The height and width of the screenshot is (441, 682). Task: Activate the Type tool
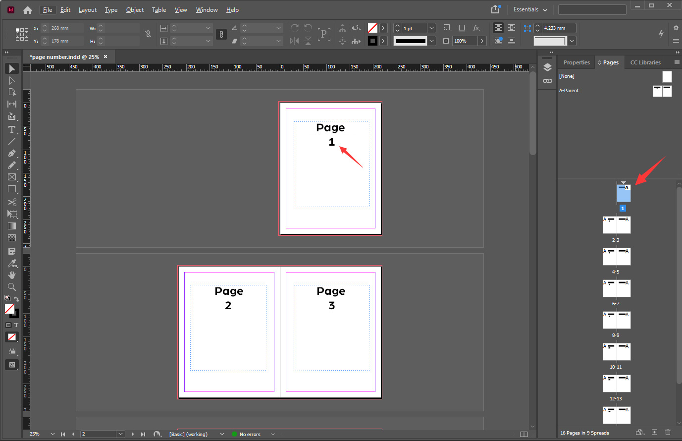[12, 129]
